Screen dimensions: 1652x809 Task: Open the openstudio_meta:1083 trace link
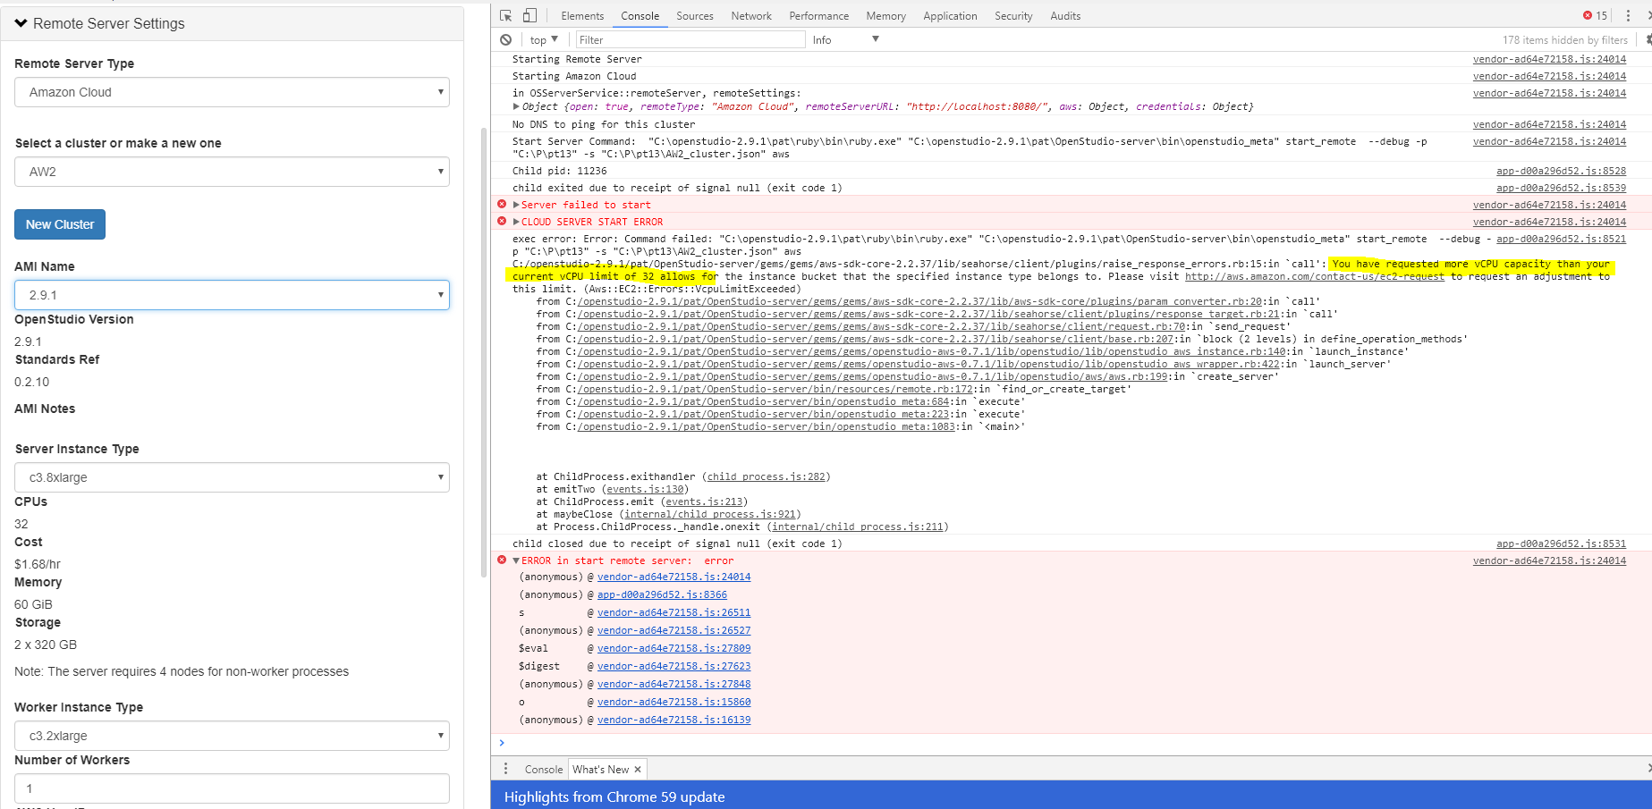click(767, 426)
